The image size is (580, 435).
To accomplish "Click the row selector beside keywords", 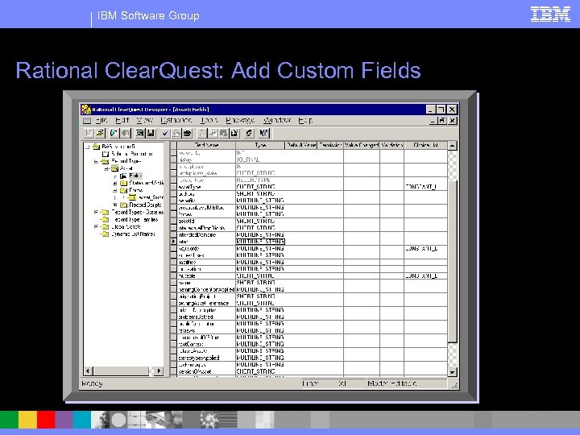I will (x=173, y=249).
